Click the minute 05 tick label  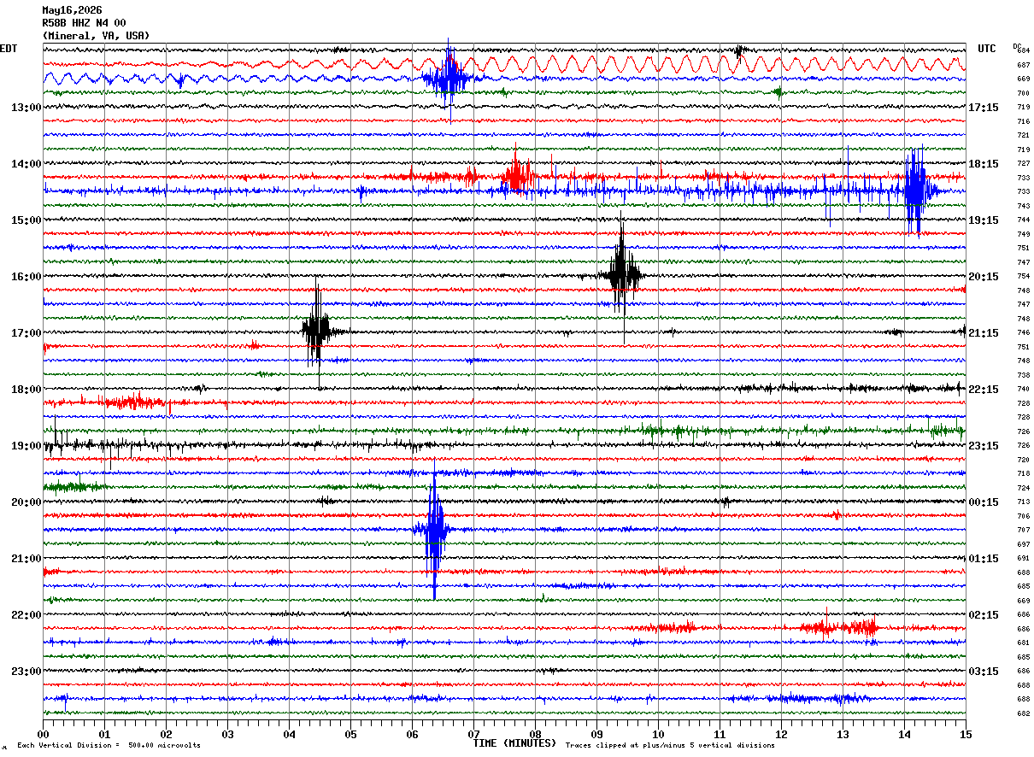pos(350,734)
